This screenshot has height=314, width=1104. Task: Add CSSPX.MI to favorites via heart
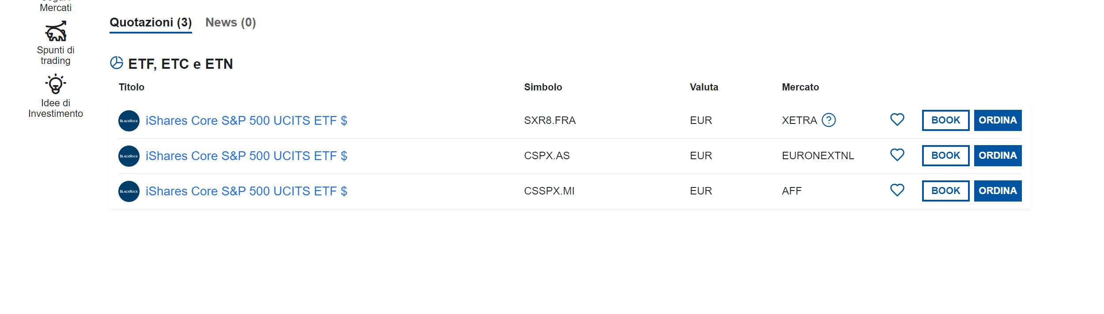click(x=897, y=190)
